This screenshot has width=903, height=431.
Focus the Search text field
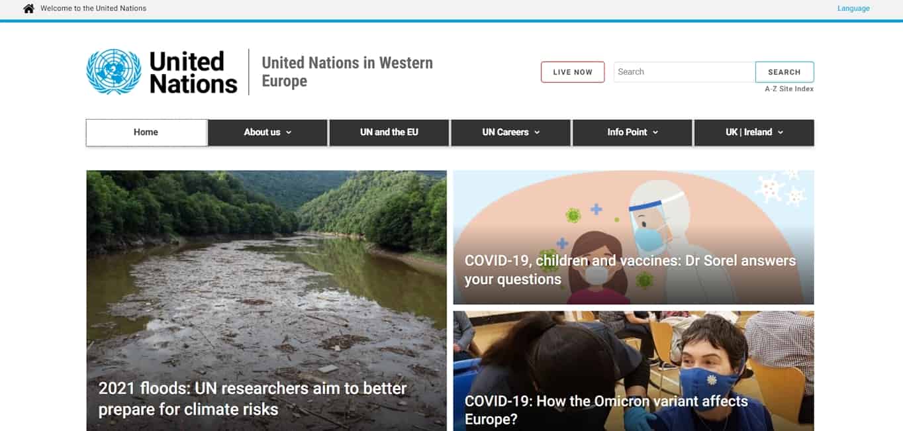[x=685, y=72]
